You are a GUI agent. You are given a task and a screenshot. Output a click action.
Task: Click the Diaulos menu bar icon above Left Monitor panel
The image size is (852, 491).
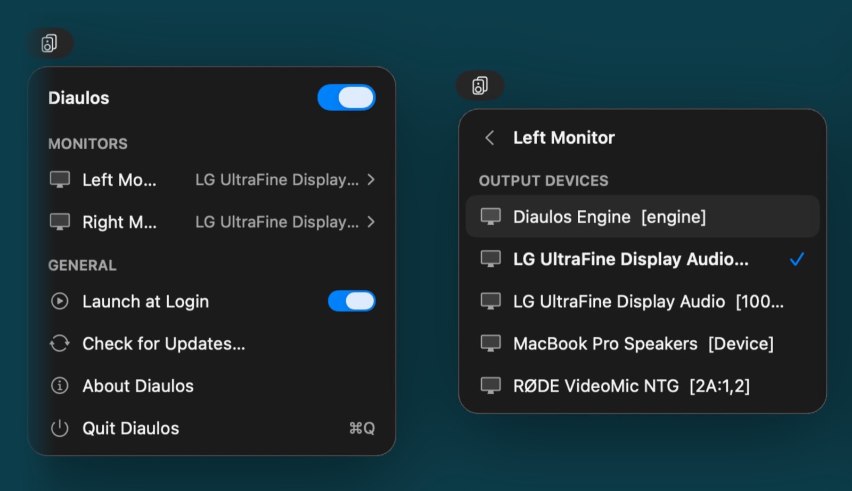pos(480,85)
